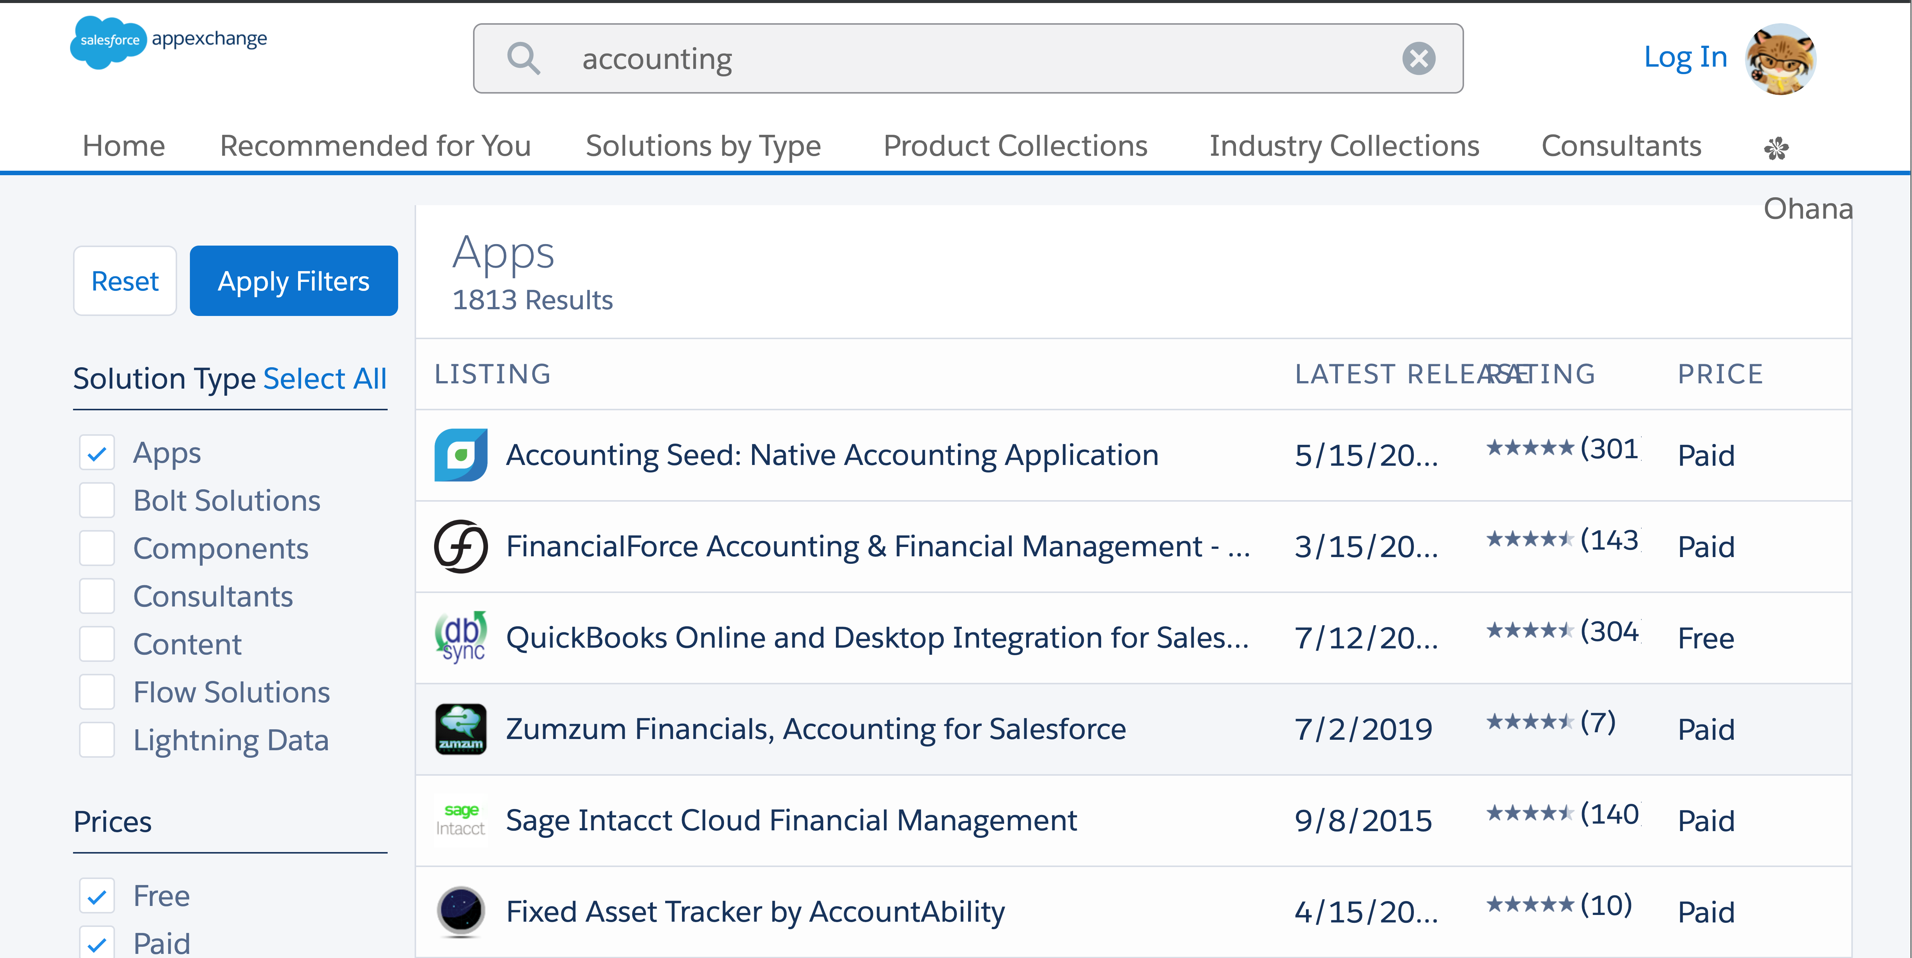
Task: Check the Consultants solution type checkbox
Action: tap(97, 596)
